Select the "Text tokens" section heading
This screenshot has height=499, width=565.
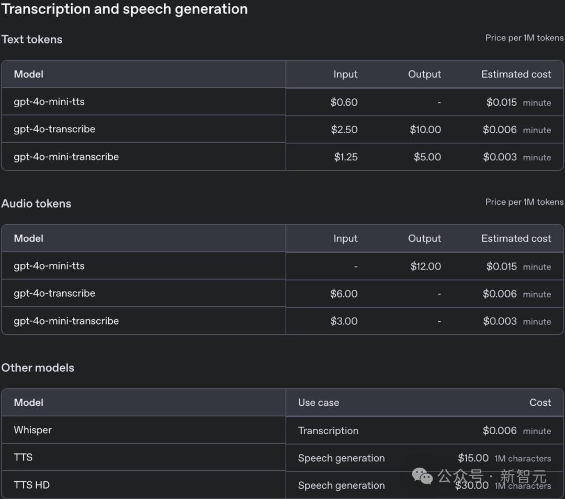[x=32, y=39]
